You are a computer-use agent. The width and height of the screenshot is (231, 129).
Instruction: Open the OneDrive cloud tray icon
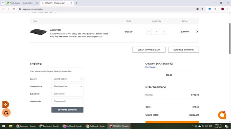(200, 126)
